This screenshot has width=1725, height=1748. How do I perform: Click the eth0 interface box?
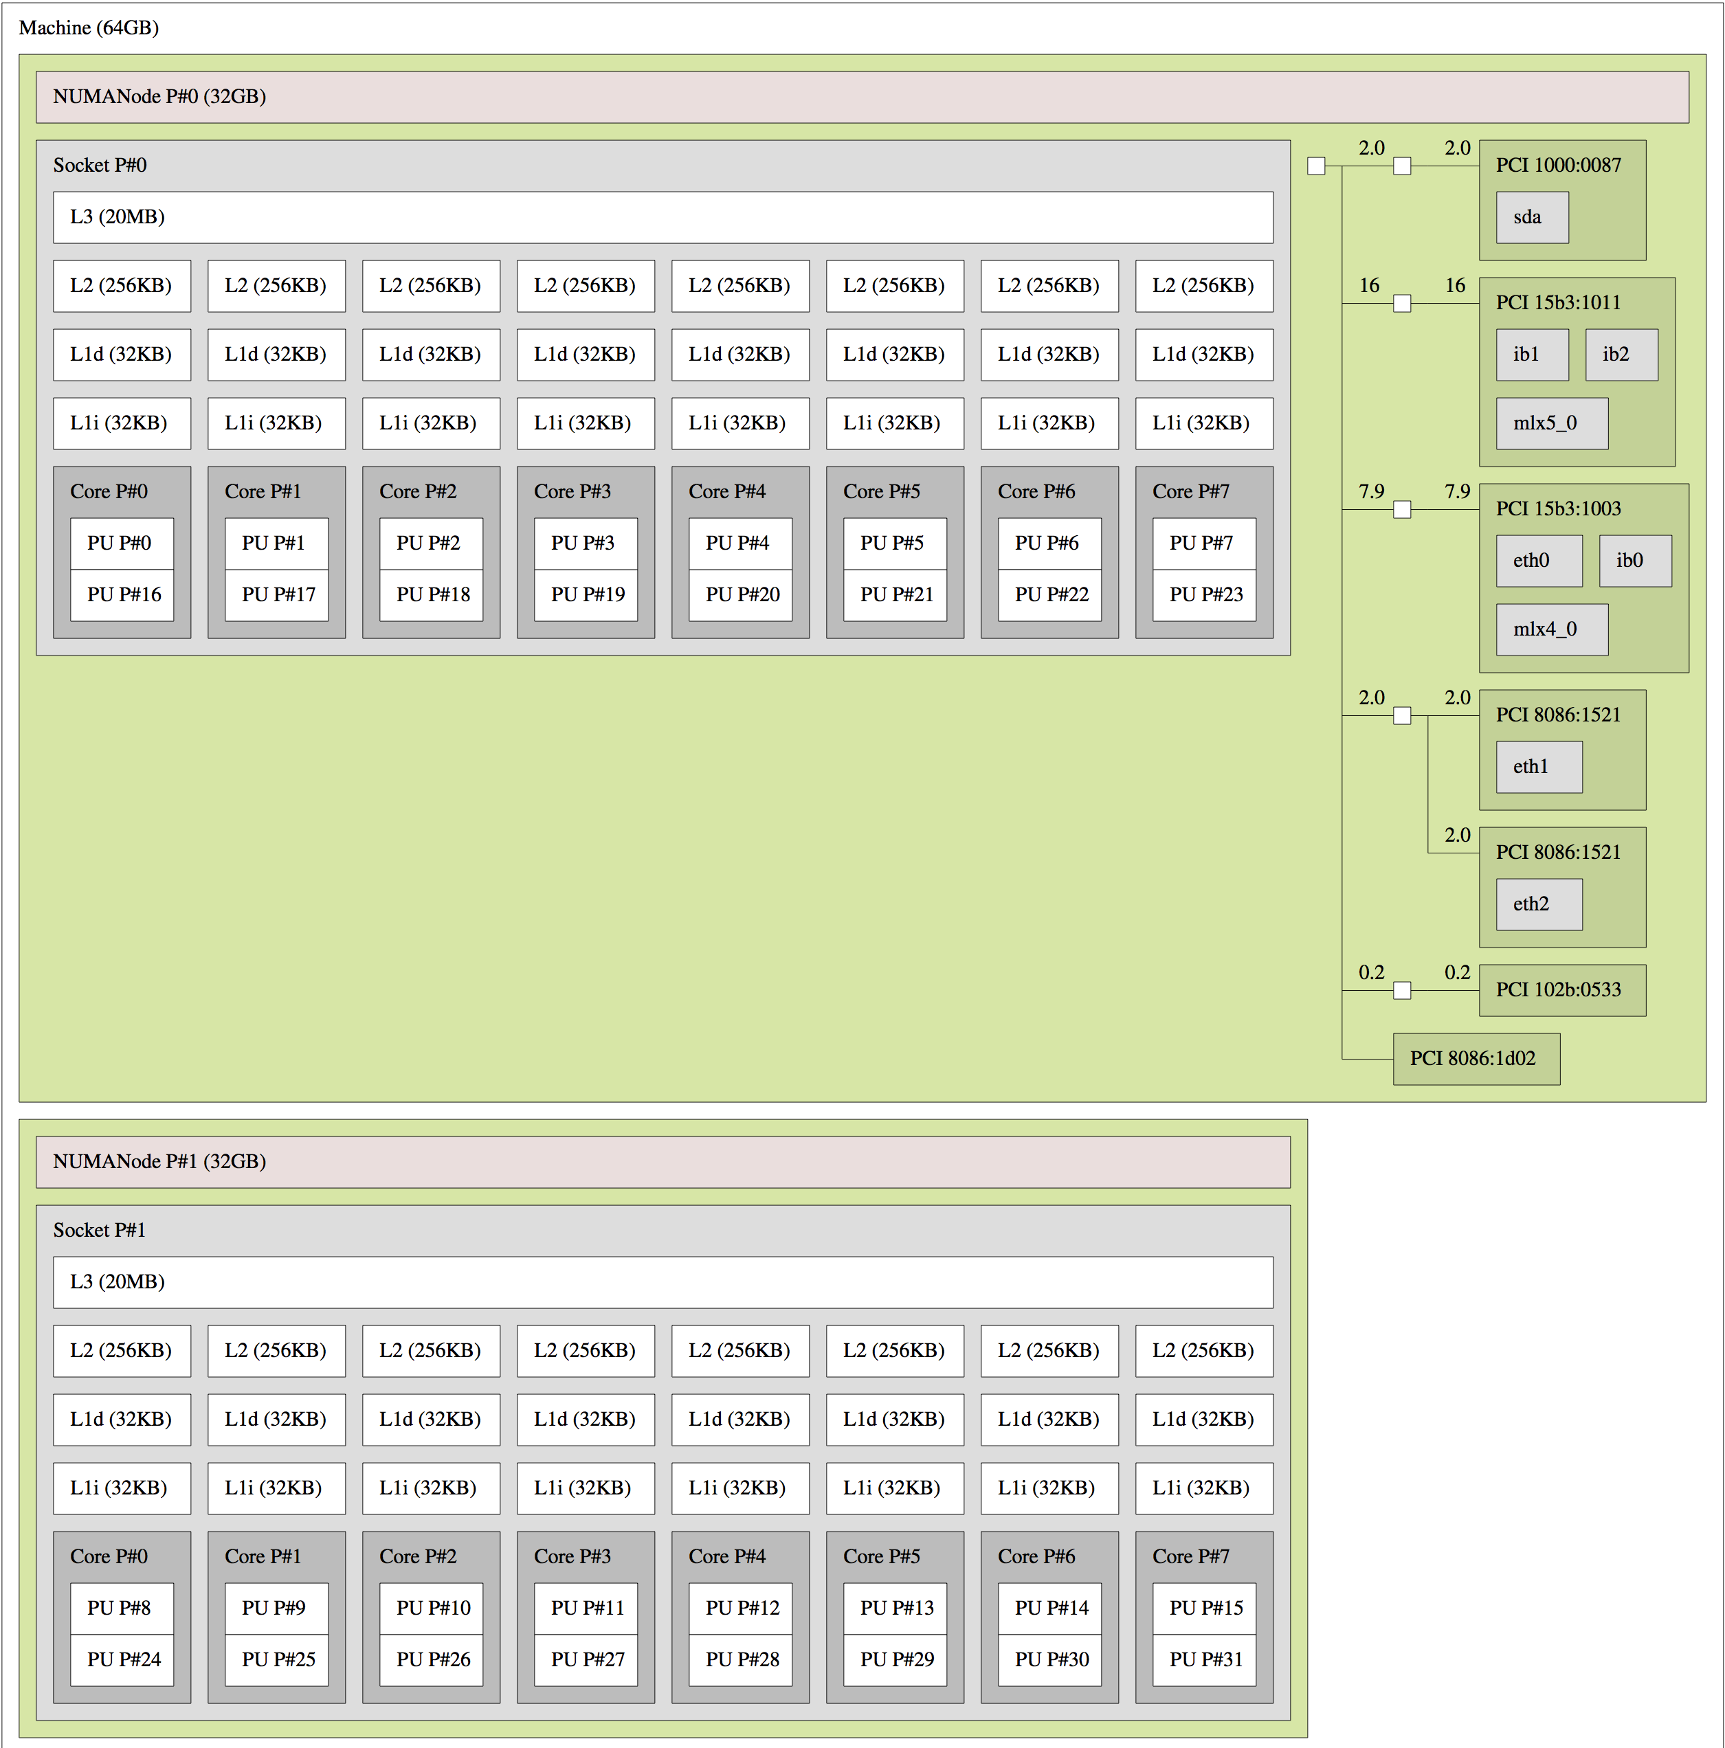pos(1539,561)
